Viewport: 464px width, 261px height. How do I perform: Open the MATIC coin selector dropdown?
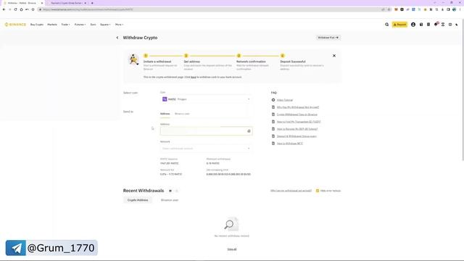pos(206,99)
